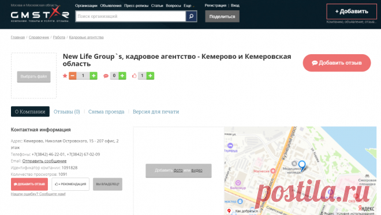Image resolution: width=381 pixels, height=215 pixels.
Task: Focus the Поиск организаций search field
Action: (x=130, y=16)
